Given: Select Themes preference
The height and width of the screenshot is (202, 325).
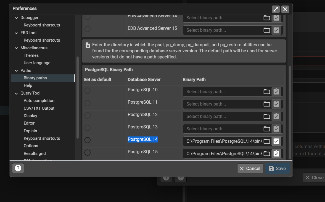Looking at the screenshot, I should pyautogui.click(x=31, y=55).
